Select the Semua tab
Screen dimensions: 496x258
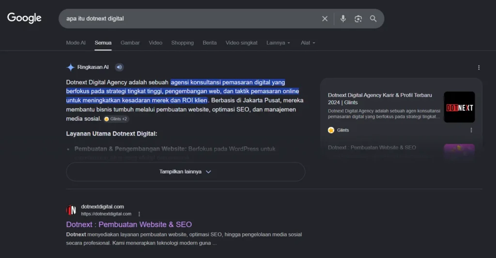tap(103, 43)
